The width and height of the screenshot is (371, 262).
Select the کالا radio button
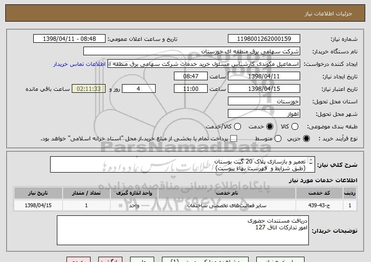coord(295,126)
